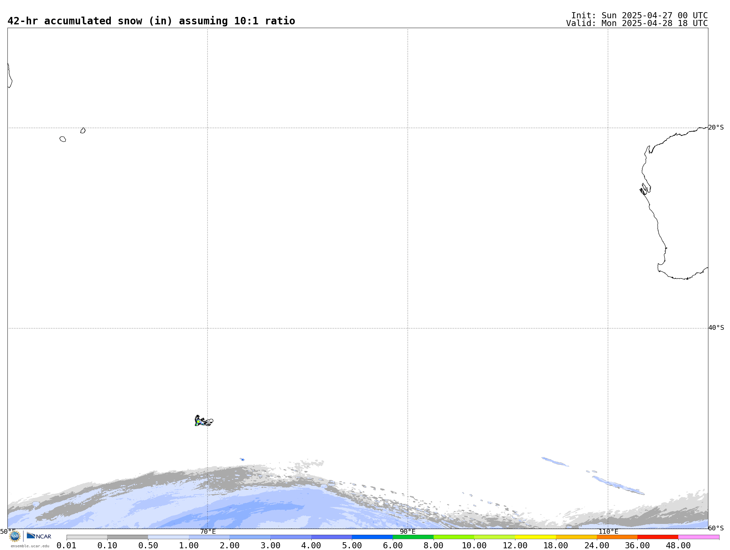Click the dark gray 0.10 color swatch
This screenshot has height=550, width=730.
(x=127, y=537)
